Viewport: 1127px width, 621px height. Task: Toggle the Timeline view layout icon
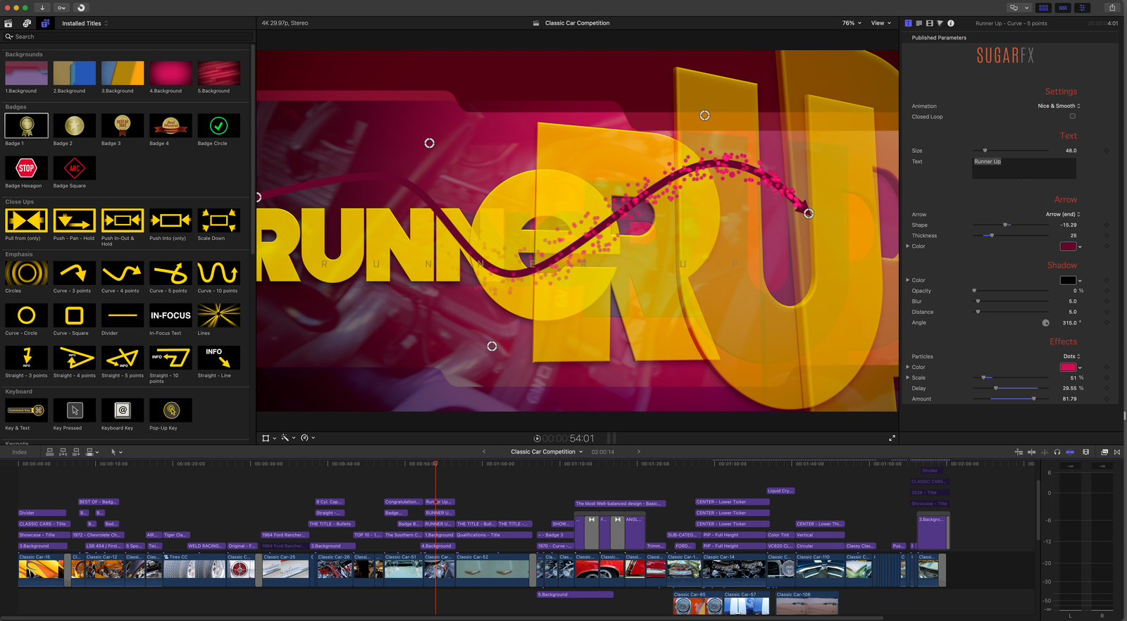tap(1063, 8)
